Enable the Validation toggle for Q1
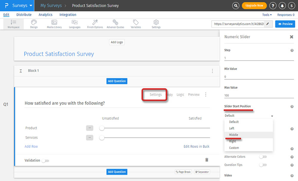The image size is (298, 181). point(45,160)
